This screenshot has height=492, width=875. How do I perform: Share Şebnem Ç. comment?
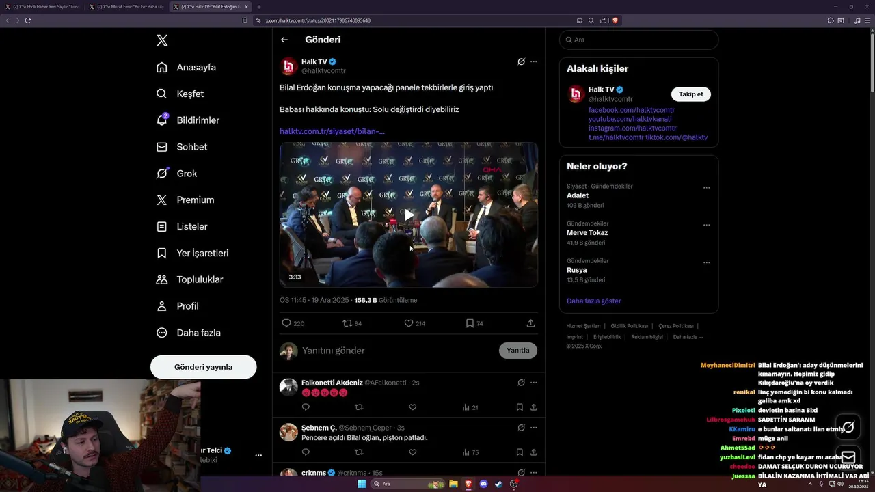point(533,452)
